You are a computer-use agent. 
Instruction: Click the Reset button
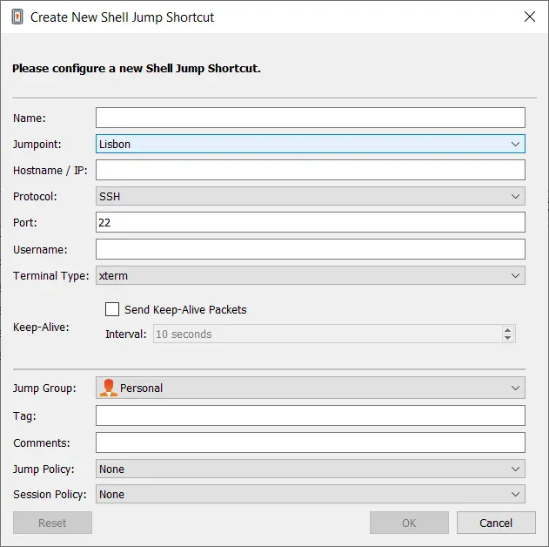tap(52, 523)
